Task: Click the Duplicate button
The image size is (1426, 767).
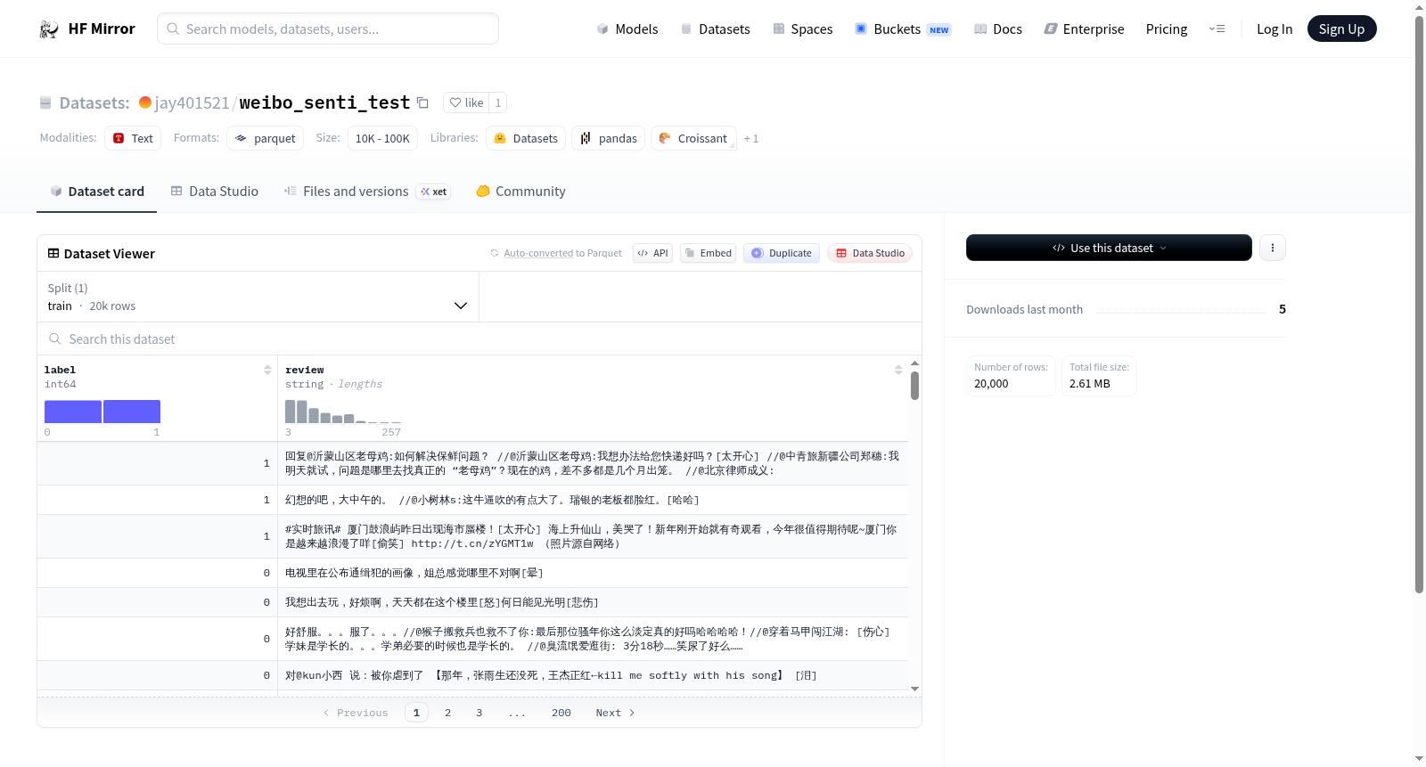Action: tap(782, 253)
